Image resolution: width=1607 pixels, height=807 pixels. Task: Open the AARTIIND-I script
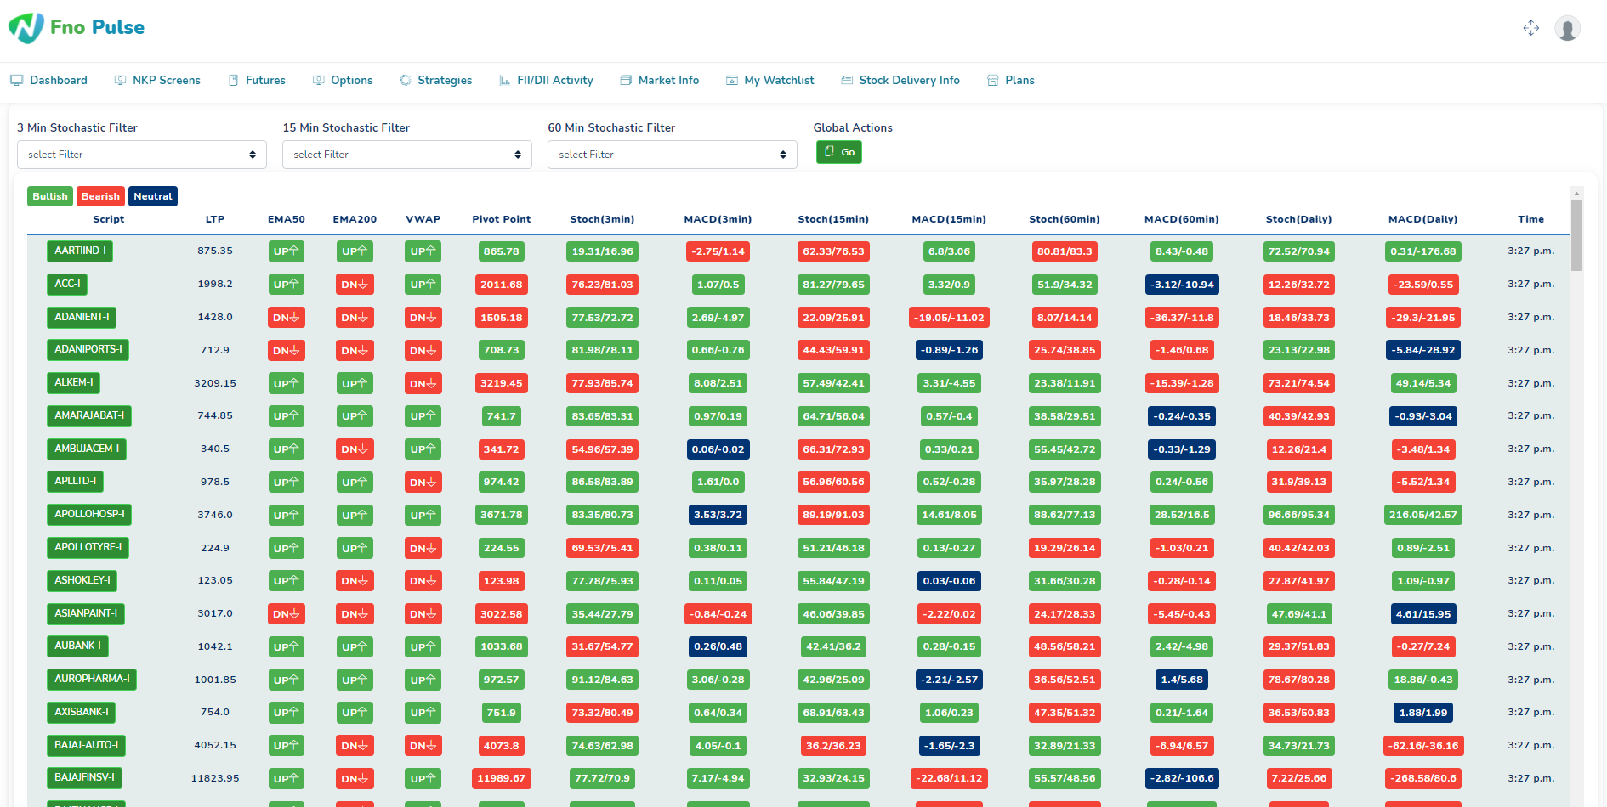pyautogui.click(x=81, y=251)
